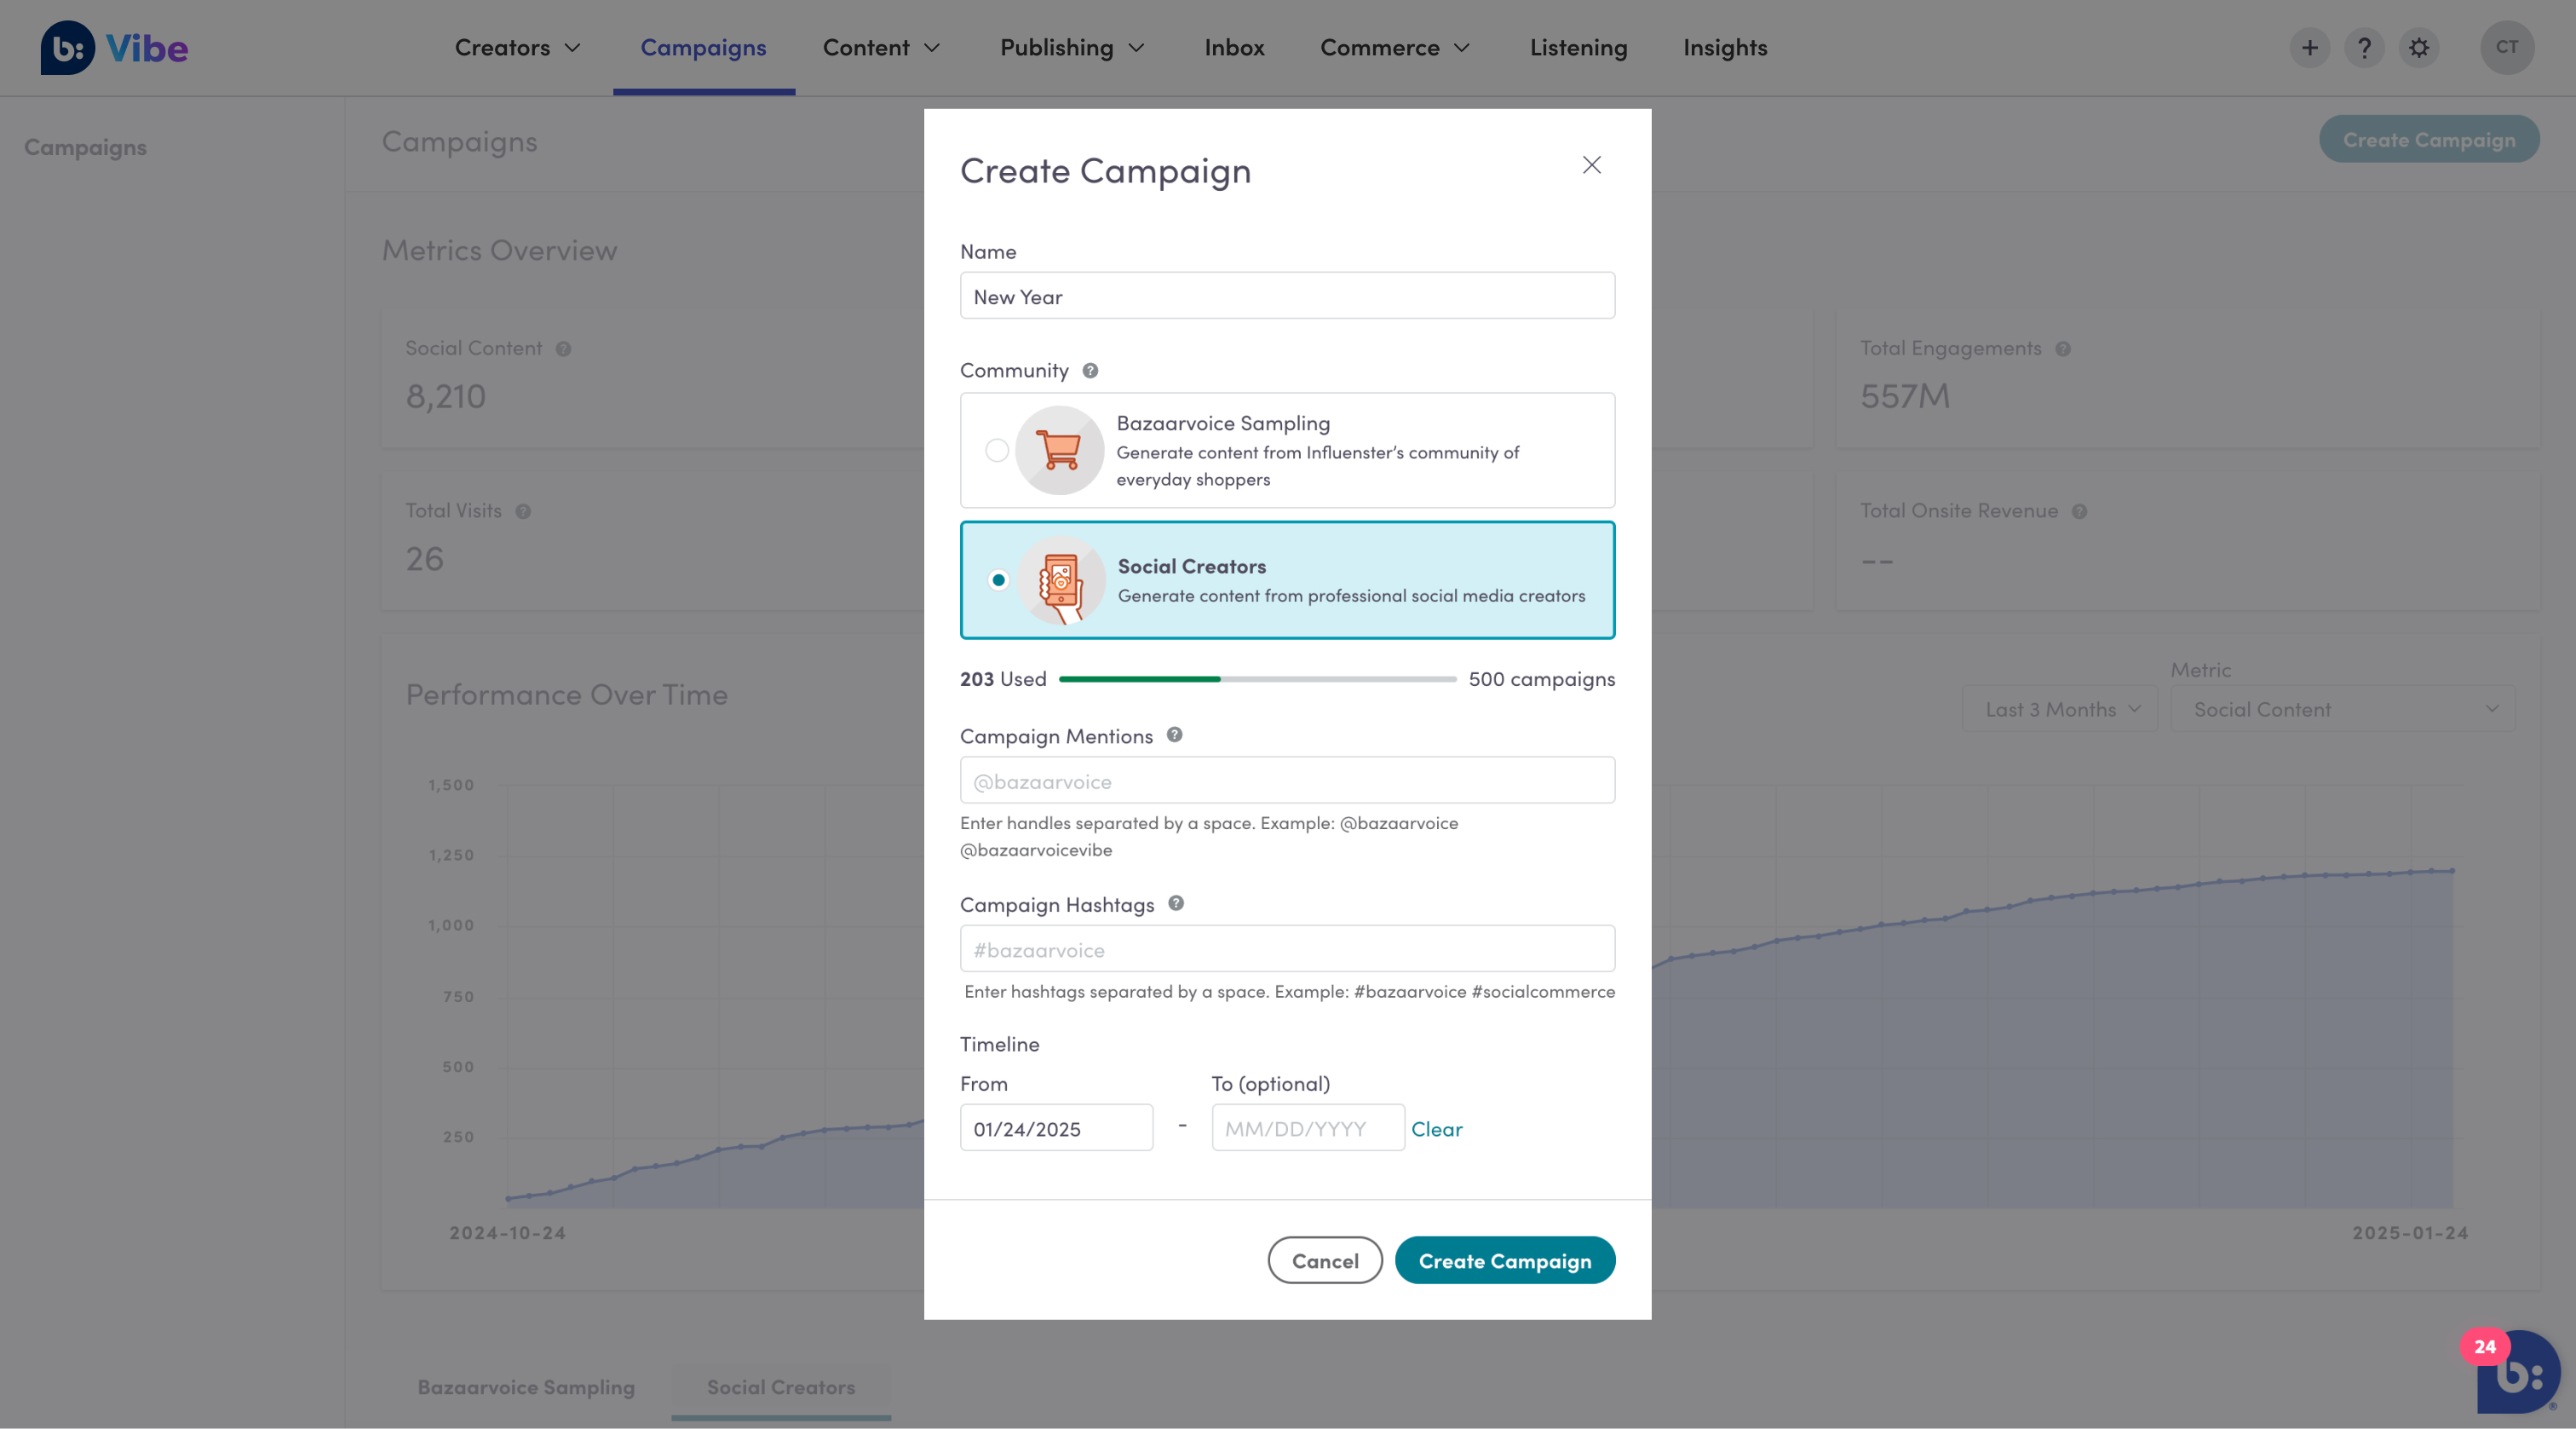Image resolution: width=2576 pixels, height=1429 pixels.
Task: Click the Total Engagements info icon
Action: [2062, 349]
